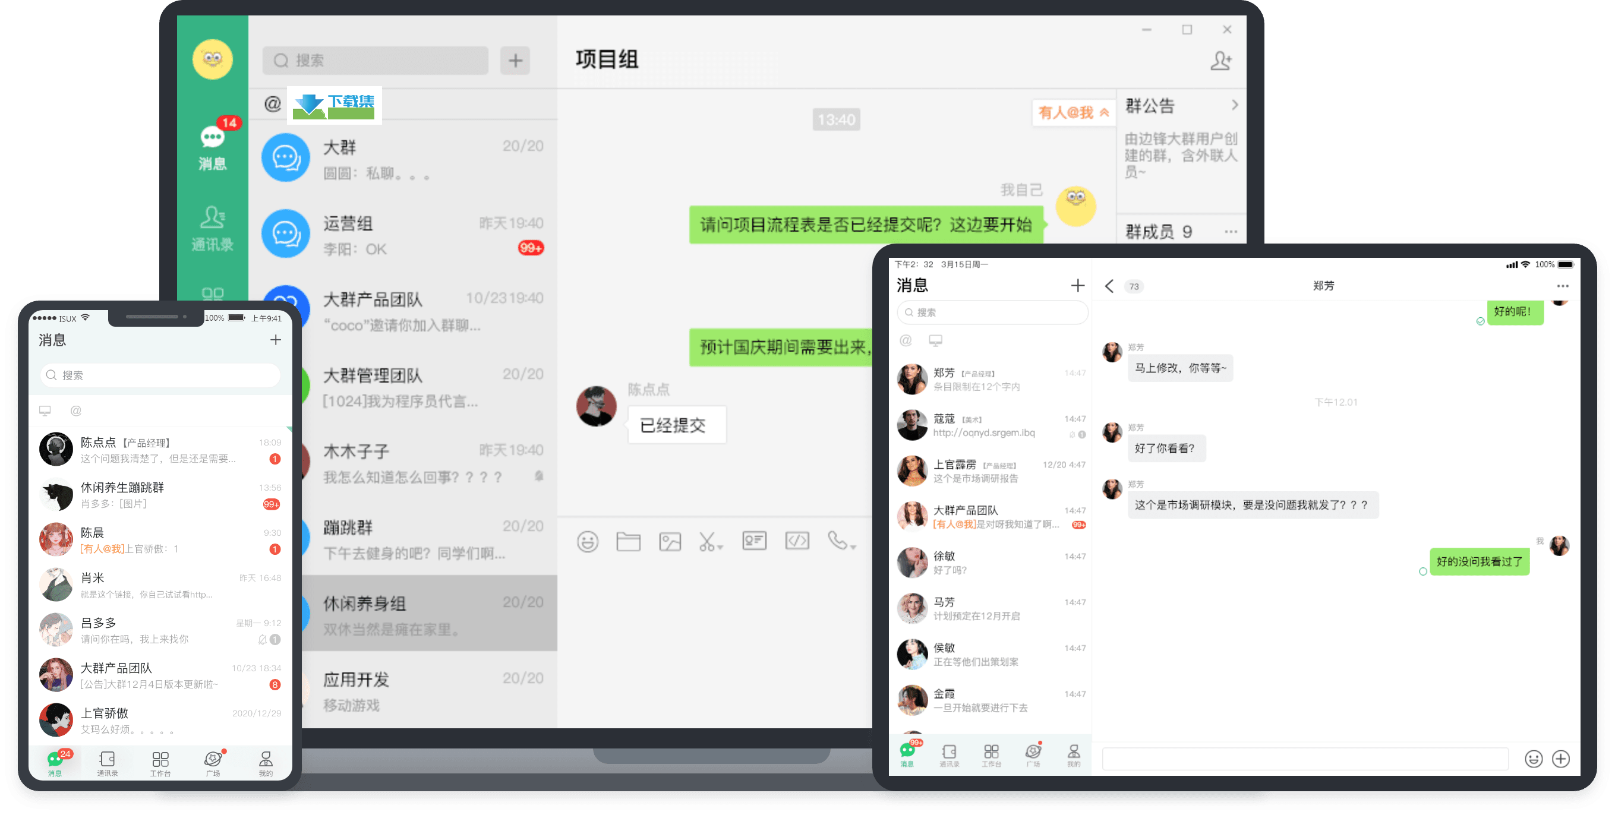Tap the @ filter icon on the tablet

click(906, 340)
